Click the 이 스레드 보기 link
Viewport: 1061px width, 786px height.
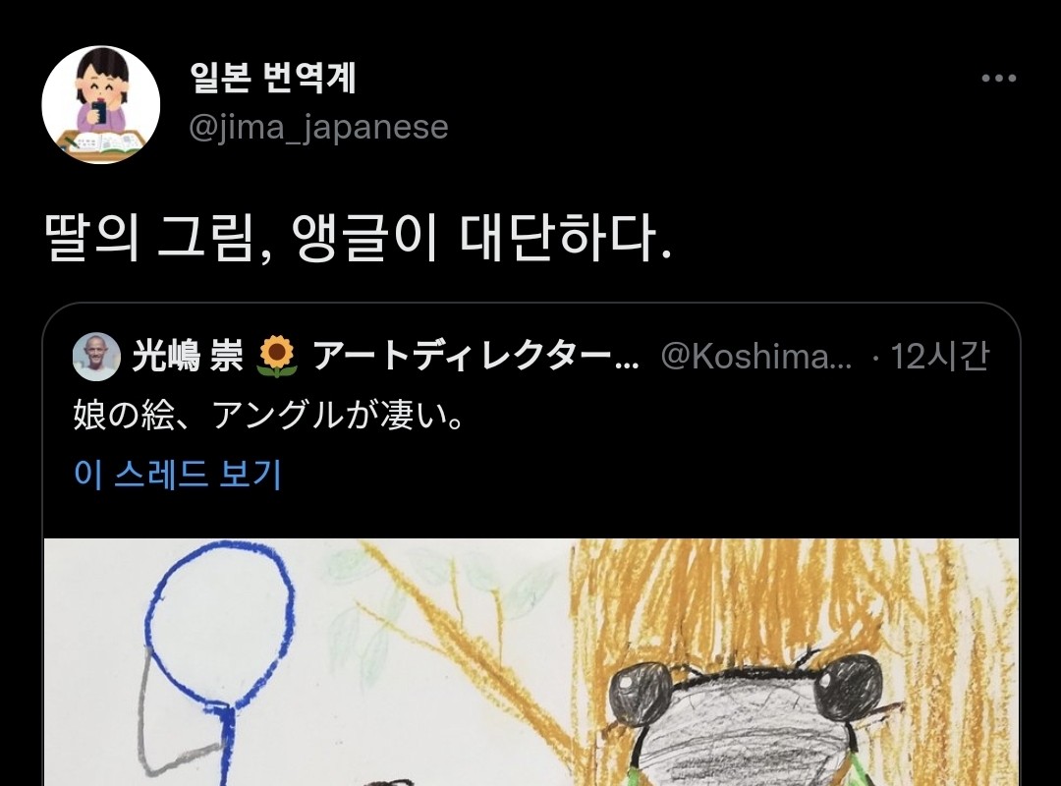click(x=177, y=474)
